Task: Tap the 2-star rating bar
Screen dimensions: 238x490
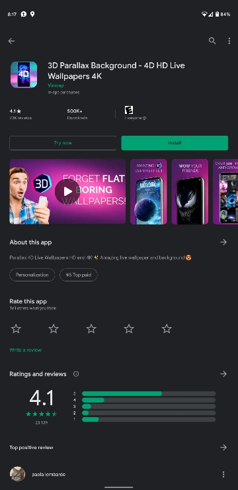Action: coord(149,413)
